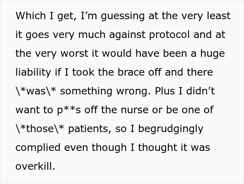Click the word "didn't" at the end of the fifth line

pos(200,91)
